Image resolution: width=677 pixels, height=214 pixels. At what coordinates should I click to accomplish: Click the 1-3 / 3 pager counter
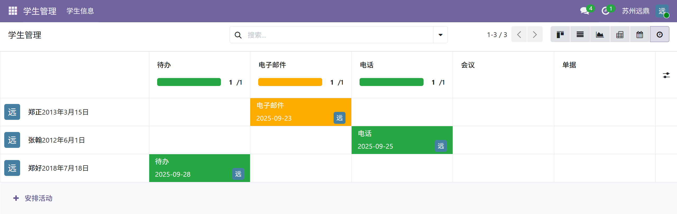click(x=497, y=35)
